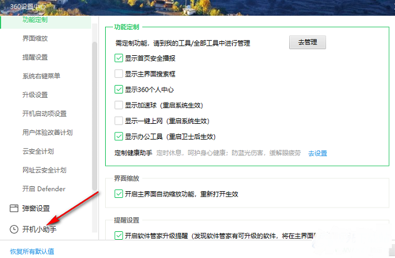Screen dimensions: 395x258
Task: Uncheck 开启主界面自动缩放功能 checkbox
Action: (118, 194)
